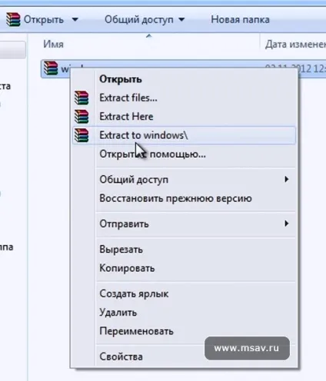Select Extract Here menu entry
326x381 pixels.
click(184, 117)
